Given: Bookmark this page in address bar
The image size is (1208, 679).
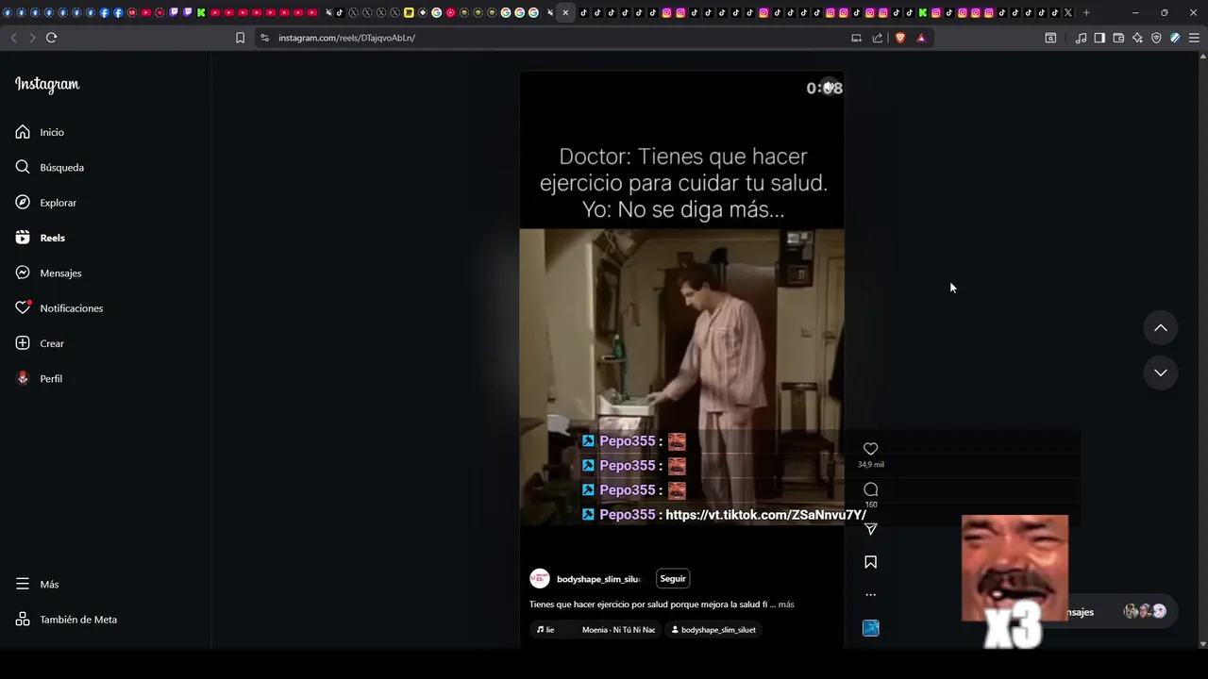Looking at the screenshot, I should coord(240,38).
